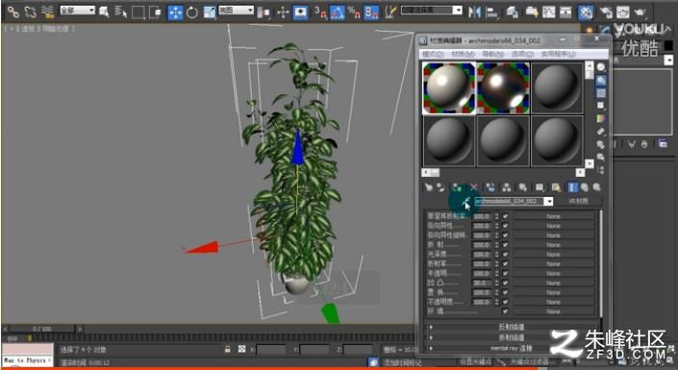Select the Select and Link tool
678x370 pixels.
tap(13, 12)
